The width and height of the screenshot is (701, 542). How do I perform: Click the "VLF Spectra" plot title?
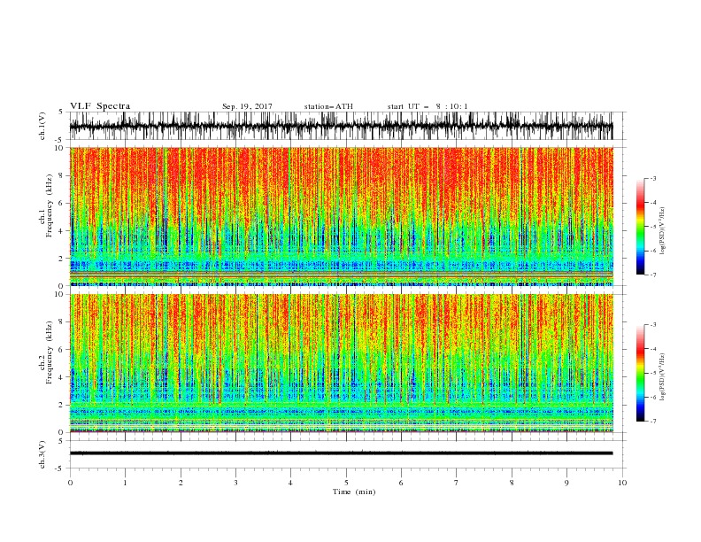pyautogui.click(x=100, y=106)
